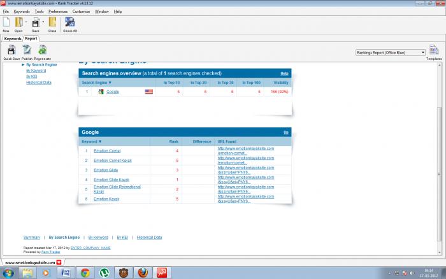The height and width of the screenshot is (279, 446).
Task: Expand the Open button dropdown arrow
Action: (26, 22)
